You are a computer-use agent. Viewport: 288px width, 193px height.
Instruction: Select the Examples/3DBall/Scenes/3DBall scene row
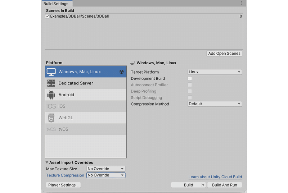(144, 16)
